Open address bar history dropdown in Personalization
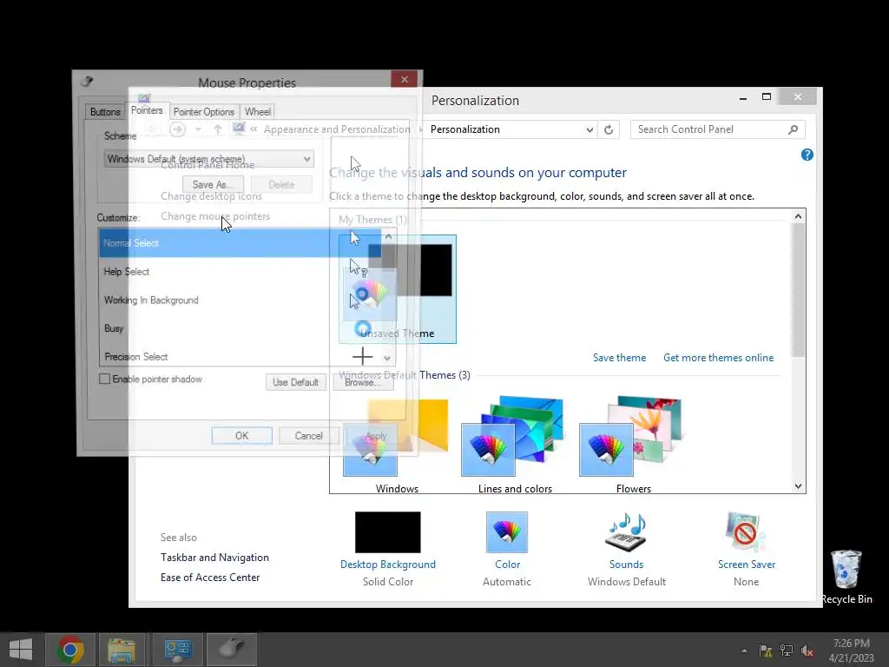This screenshot has height=667, width=889. (589, 130)
